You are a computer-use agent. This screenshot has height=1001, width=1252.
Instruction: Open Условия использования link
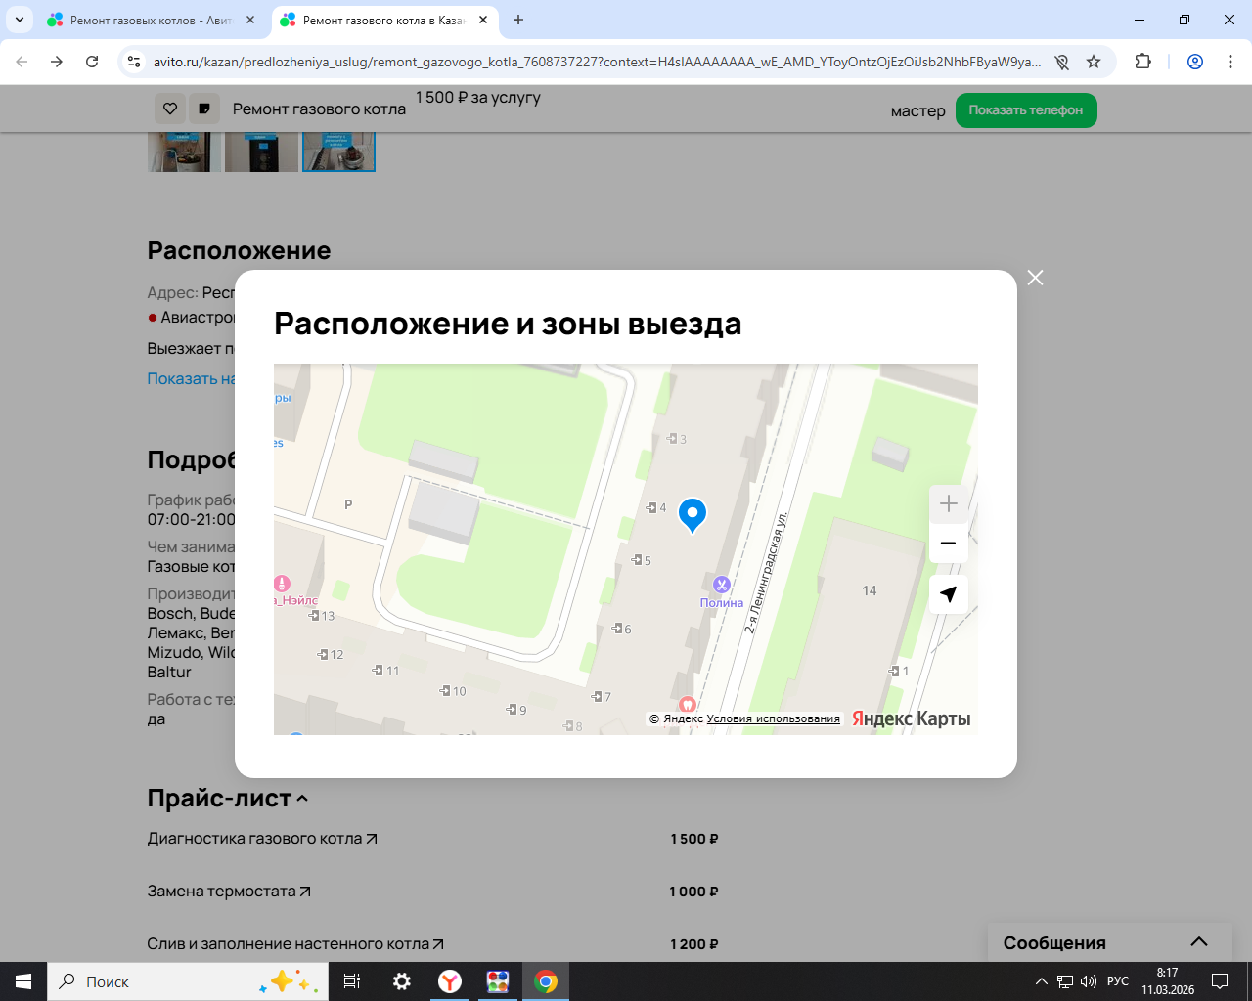[773, 718]
